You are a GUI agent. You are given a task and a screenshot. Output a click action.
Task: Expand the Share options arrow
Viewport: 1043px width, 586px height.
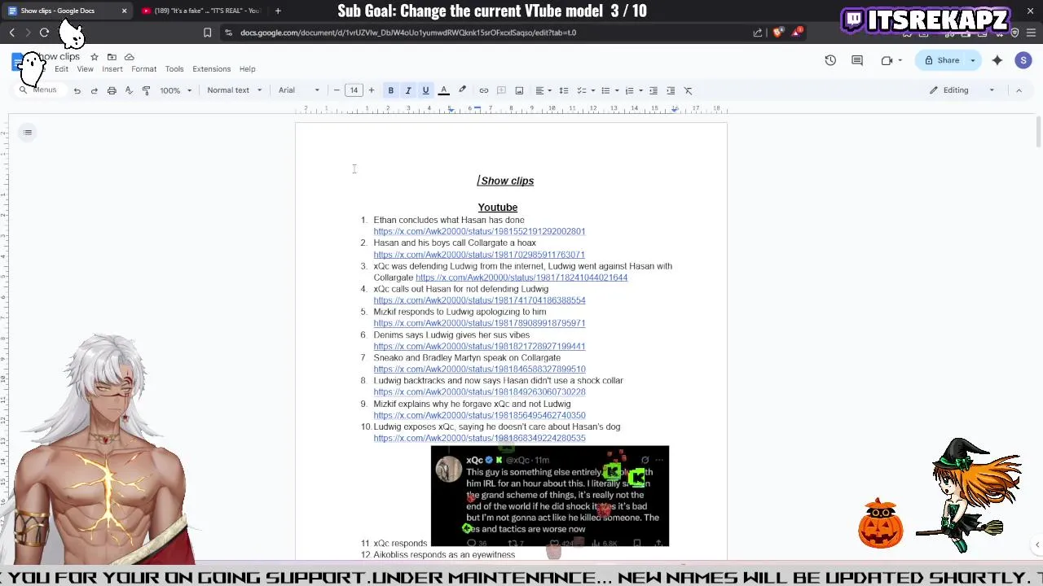point(973,60)
